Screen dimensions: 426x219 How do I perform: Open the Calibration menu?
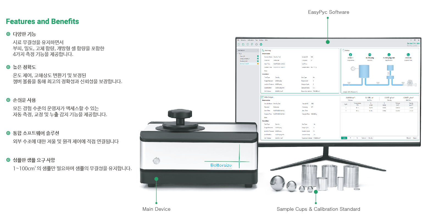(x=250, y=40)
